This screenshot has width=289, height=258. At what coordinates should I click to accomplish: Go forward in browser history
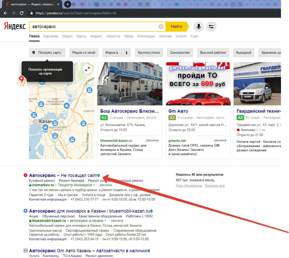(14, 13)
